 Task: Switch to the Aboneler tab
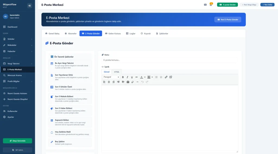[71, 34]
